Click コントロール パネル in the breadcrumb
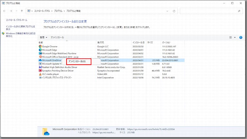247x139 pixels. pos(42,11)
